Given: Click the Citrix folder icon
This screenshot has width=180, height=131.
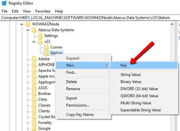Looking at the screenshot, I should coord(34,99).
